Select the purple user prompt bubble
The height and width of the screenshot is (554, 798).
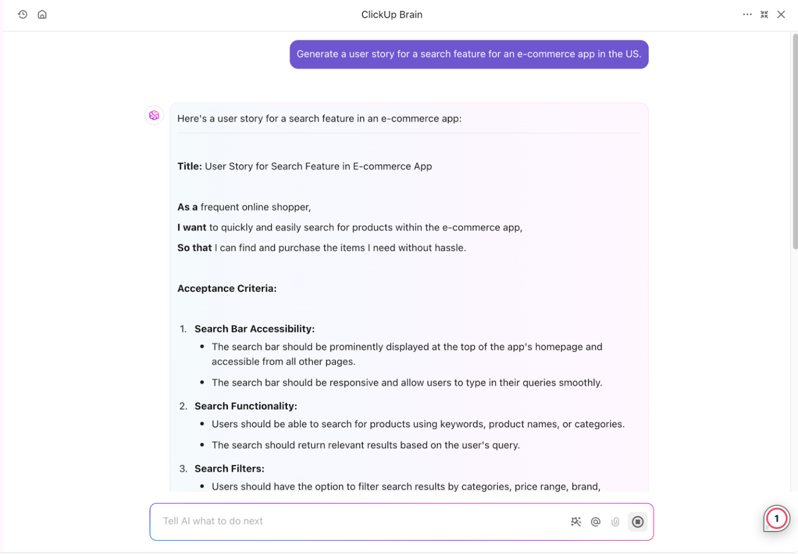[x=469, y=54]
